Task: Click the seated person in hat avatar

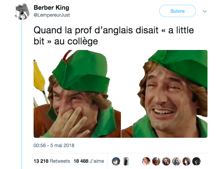Action: point(176,161)
